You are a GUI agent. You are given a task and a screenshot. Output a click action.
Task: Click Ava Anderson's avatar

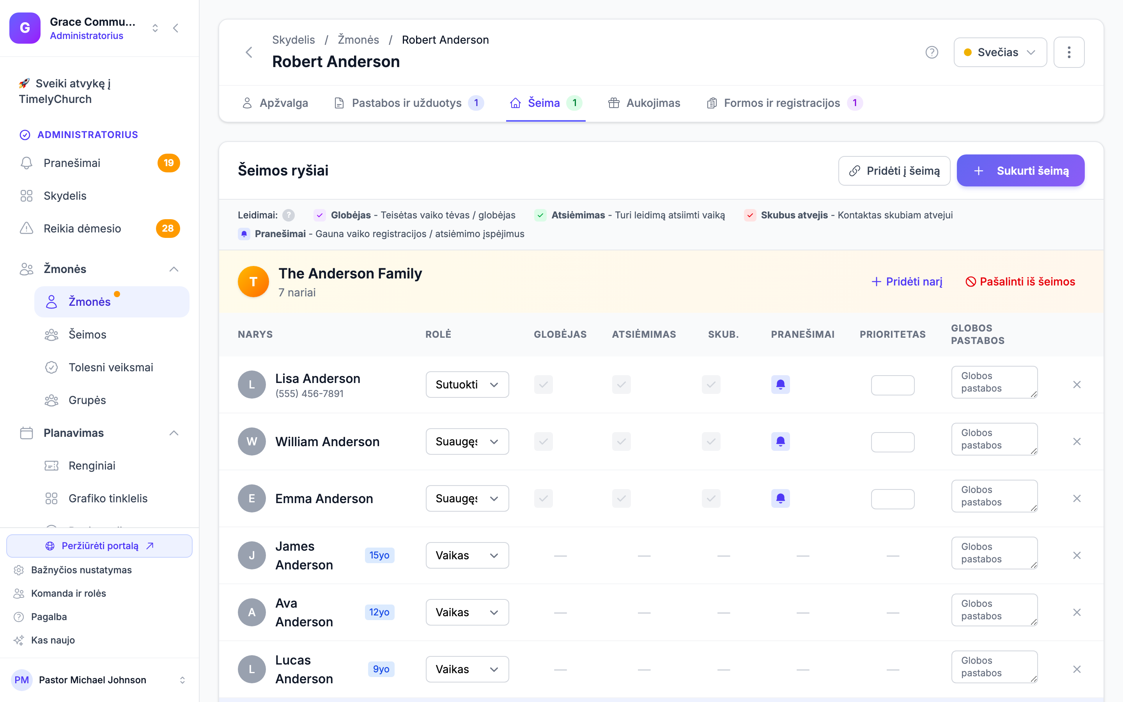tap(252, 612)
